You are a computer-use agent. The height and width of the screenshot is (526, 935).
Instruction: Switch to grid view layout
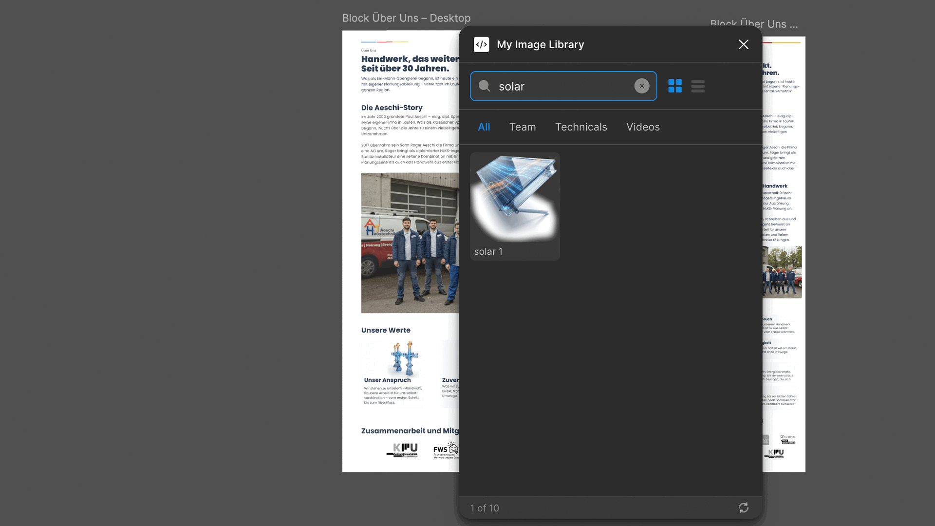point(675,86)
